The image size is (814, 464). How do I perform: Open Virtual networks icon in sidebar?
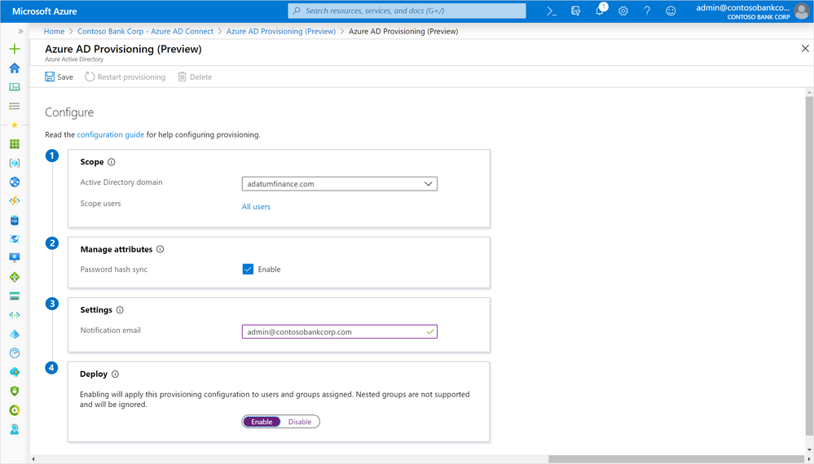pyautogui.click(x=15, y=315)
